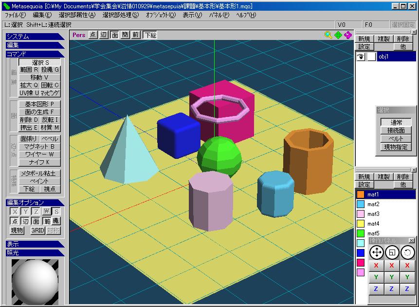Click the scale handle in 操作パネル
Viewport: 419px width, 307px height.
pos(392,252)
